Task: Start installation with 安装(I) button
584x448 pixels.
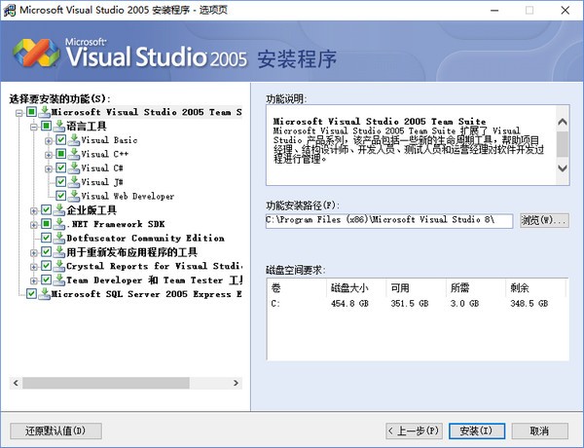Action: 477,430
